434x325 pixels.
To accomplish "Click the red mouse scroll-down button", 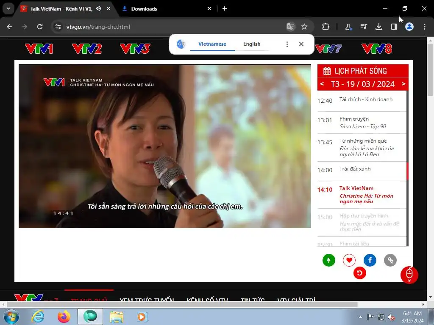I will pyautogui.click(x=409, y=275).
